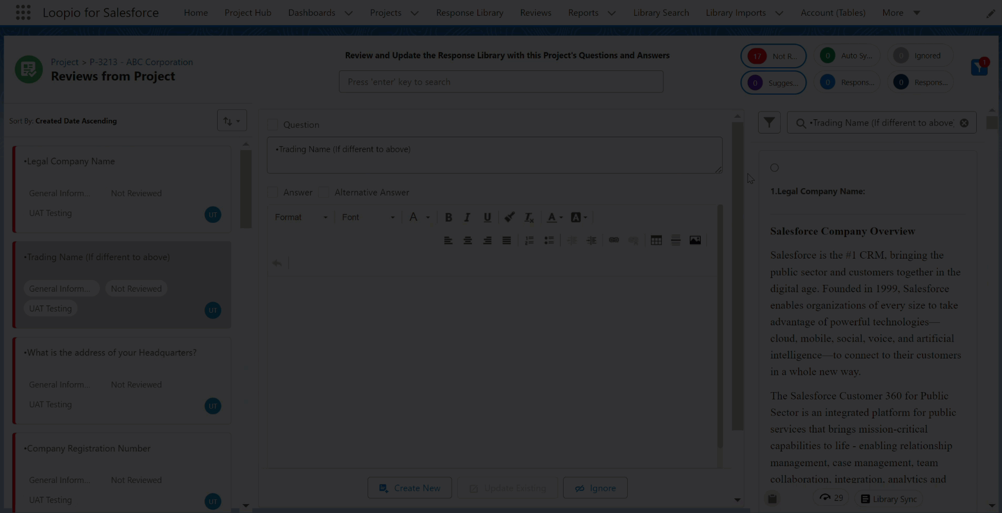
Task: Open the Response Library tab
Action: [469, 13]
